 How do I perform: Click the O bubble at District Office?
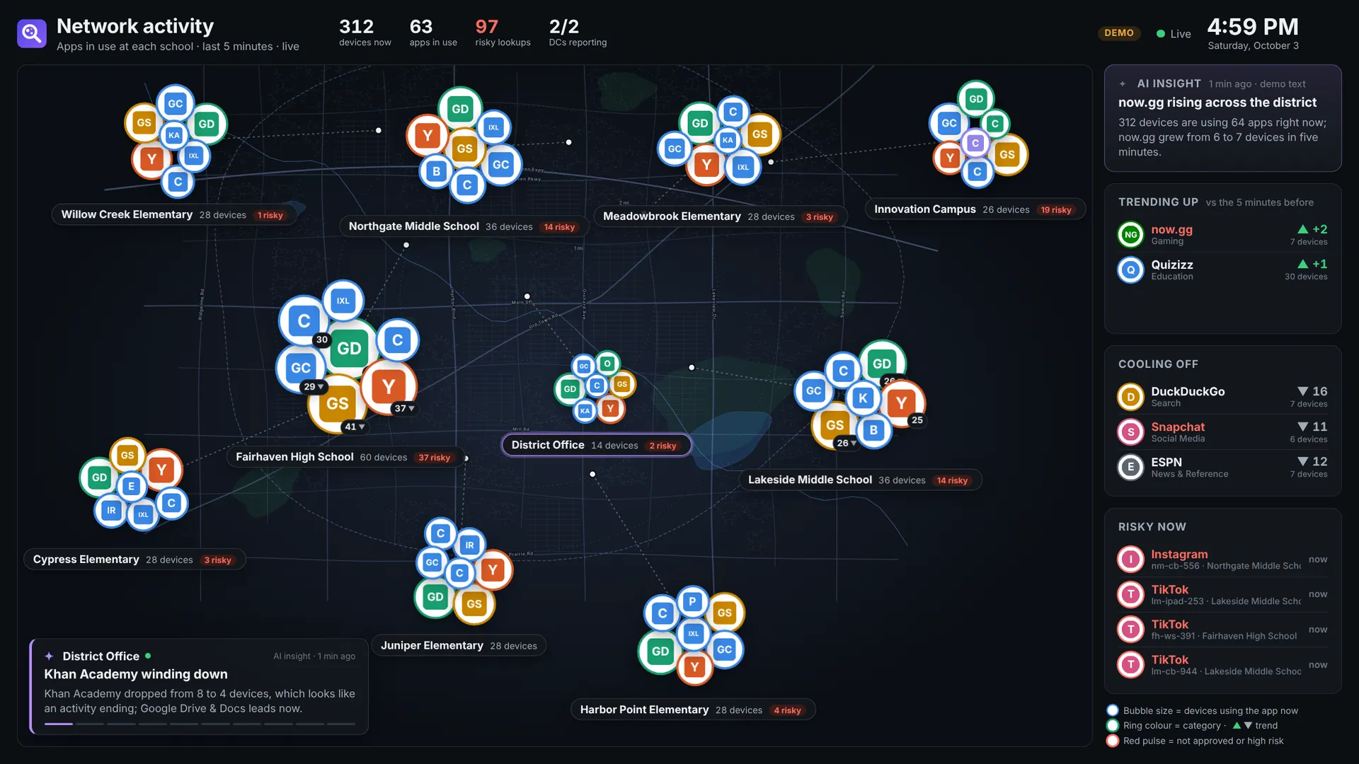point(607,364)
